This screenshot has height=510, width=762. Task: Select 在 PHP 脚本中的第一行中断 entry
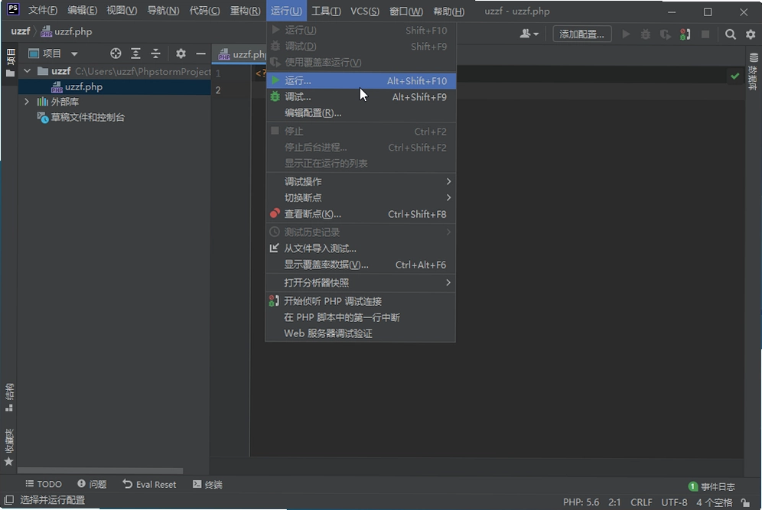pyautogui.click(x=360, y=317)
